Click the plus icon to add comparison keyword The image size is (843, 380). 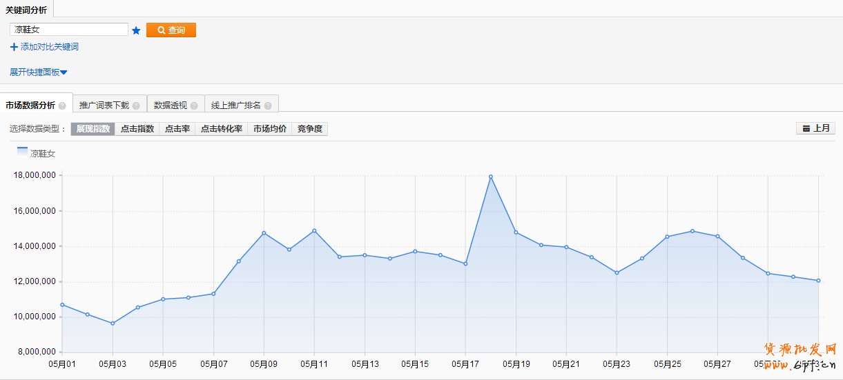click(14, 47)
